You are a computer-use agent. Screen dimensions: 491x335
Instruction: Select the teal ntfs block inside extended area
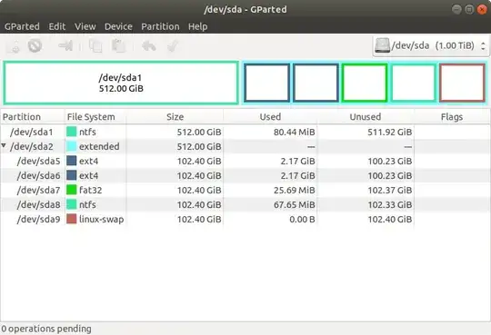[414, 83]
